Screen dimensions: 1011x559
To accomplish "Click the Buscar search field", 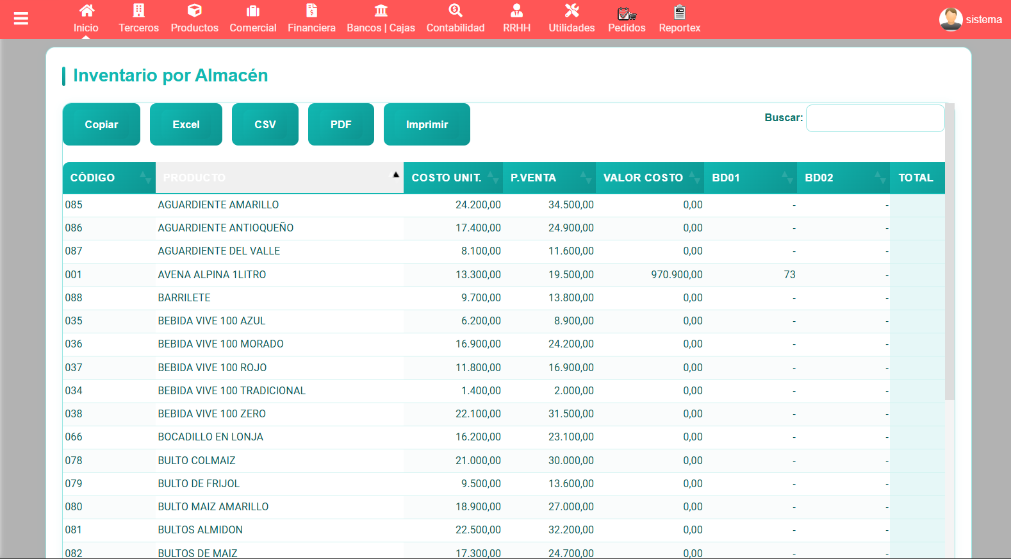I will coord(875,118).
